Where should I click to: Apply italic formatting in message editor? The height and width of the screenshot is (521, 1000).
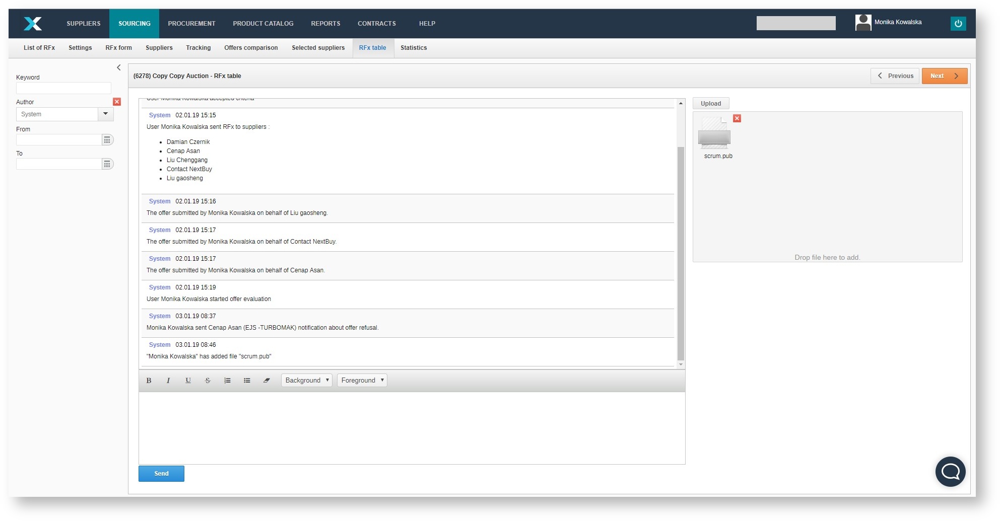click(168, 381)
